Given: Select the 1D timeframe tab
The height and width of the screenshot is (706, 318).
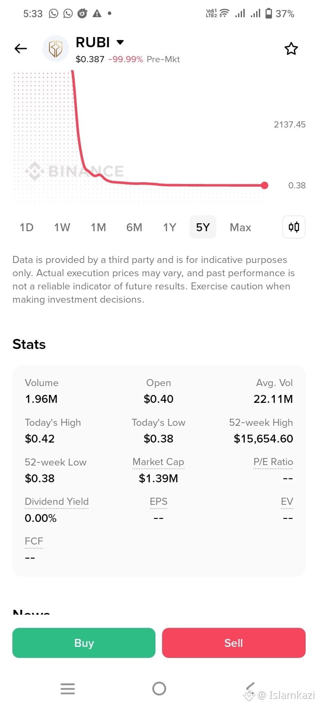Looking at the screenshot, I should click(x=26, y=227).
